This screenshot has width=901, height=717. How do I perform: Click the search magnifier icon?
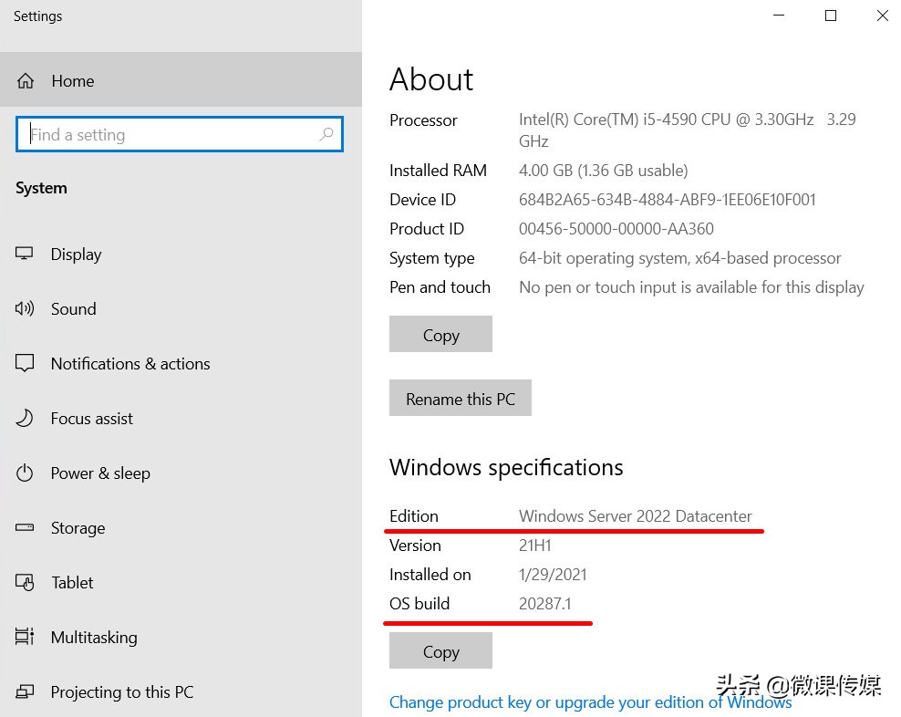(326, 134)
